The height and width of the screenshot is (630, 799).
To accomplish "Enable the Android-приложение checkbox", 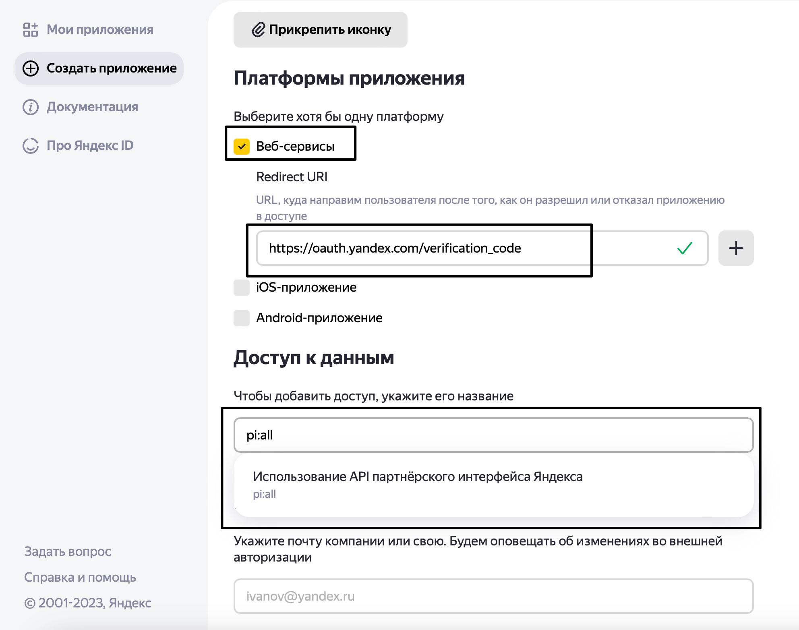I will point(242,318).
